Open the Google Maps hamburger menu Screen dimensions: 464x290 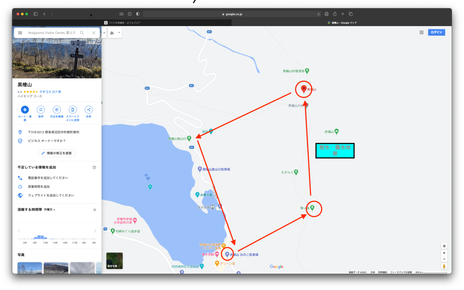pos(20,33)
